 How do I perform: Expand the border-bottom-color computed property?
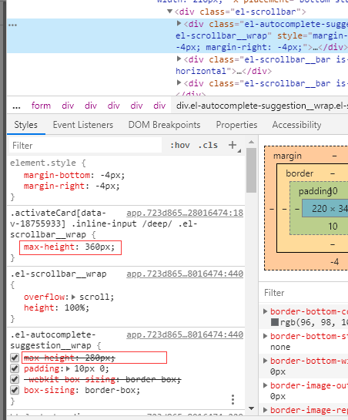point(266,311)
